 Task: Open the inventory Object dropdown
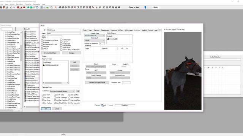pyautogui.click(x=96, y=66)
